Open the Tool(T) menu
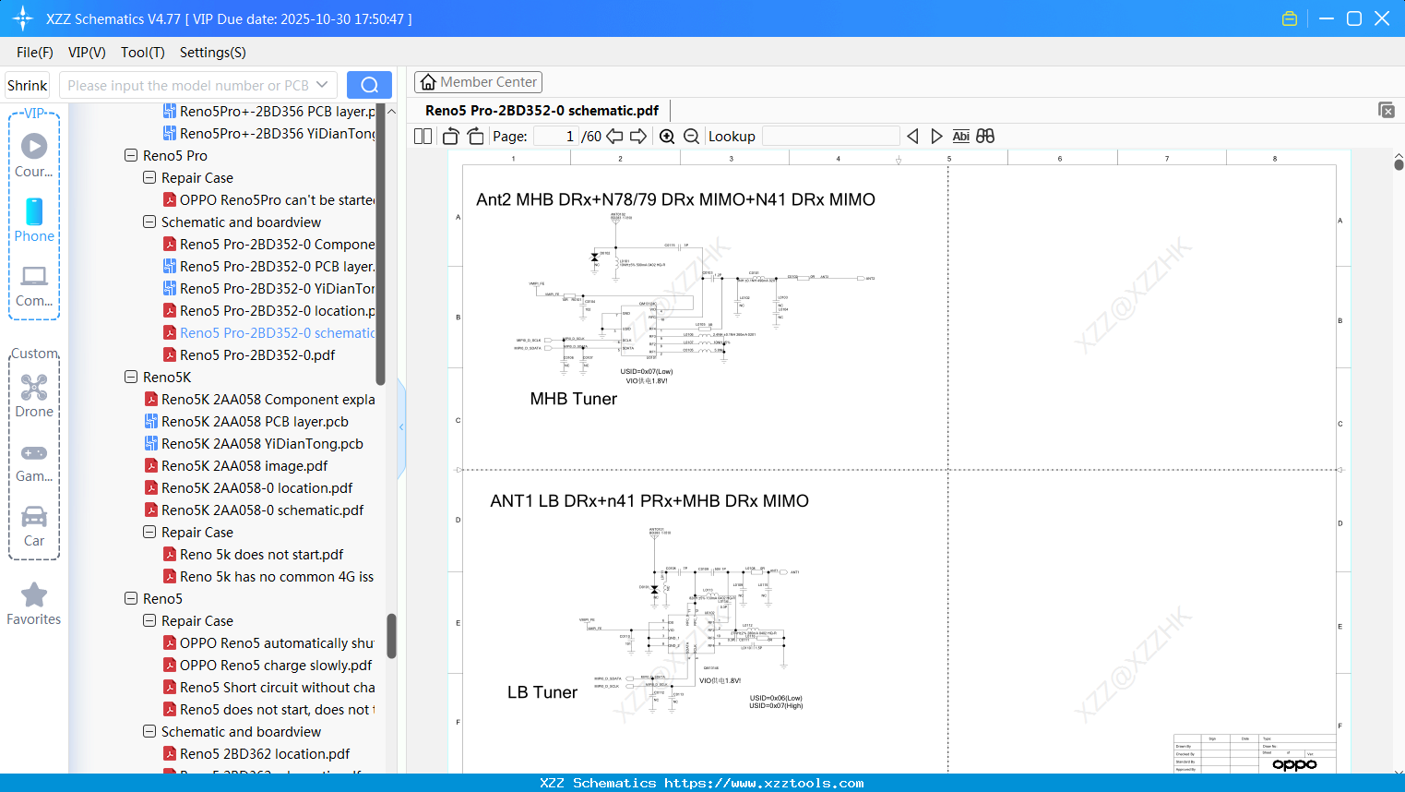The width and height of the screenshot is (1405, 792). pos(142,53)
